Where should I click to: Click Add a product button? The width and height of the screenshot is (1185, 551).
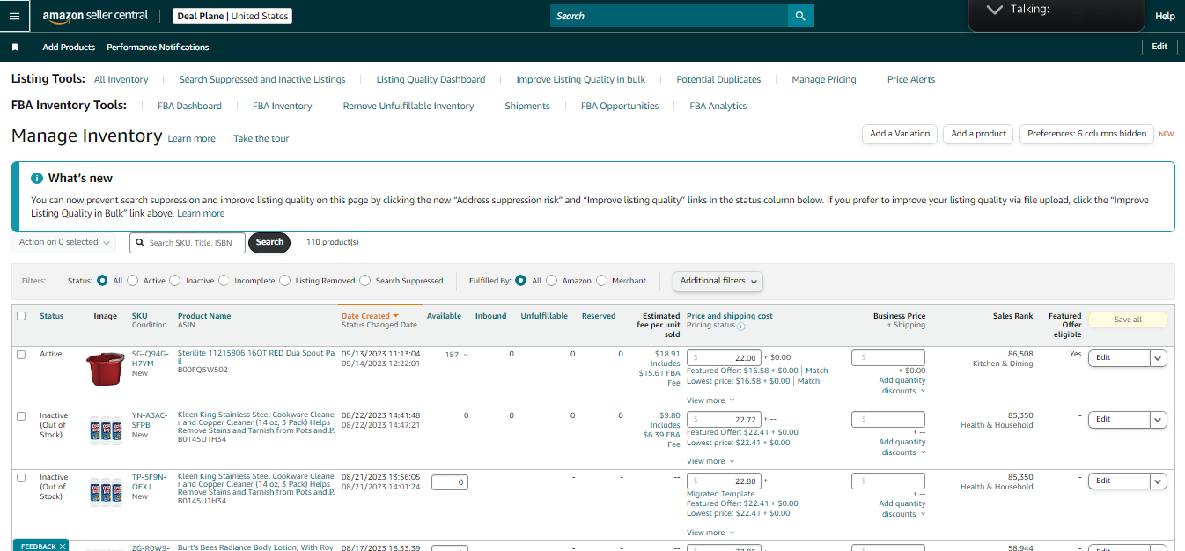click(978, 134)
